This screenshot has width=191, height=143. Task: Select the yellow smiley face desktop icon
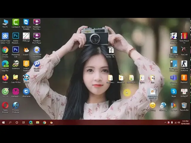coord(153,107)
